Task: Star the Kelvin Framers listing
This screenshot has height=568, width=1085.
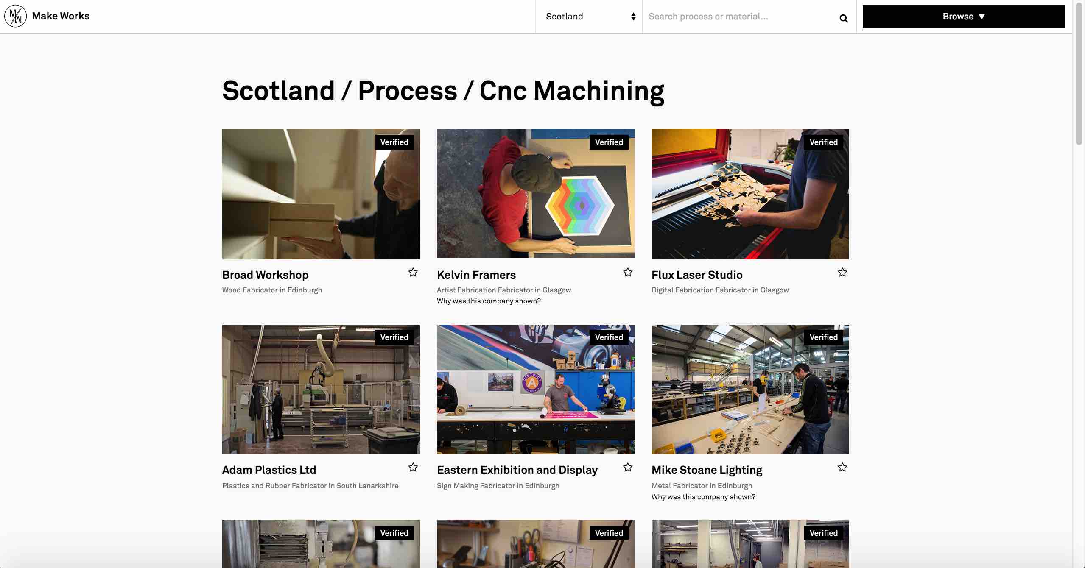Action: pos(628,272)
